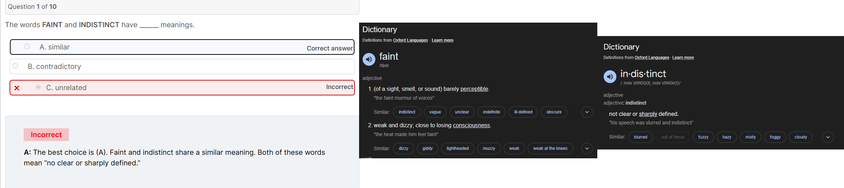Click the vague synonym chip

click(x=435, y=112)
